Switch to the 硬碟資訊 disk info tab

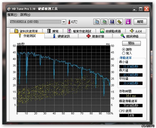click(x=61, y=36)
